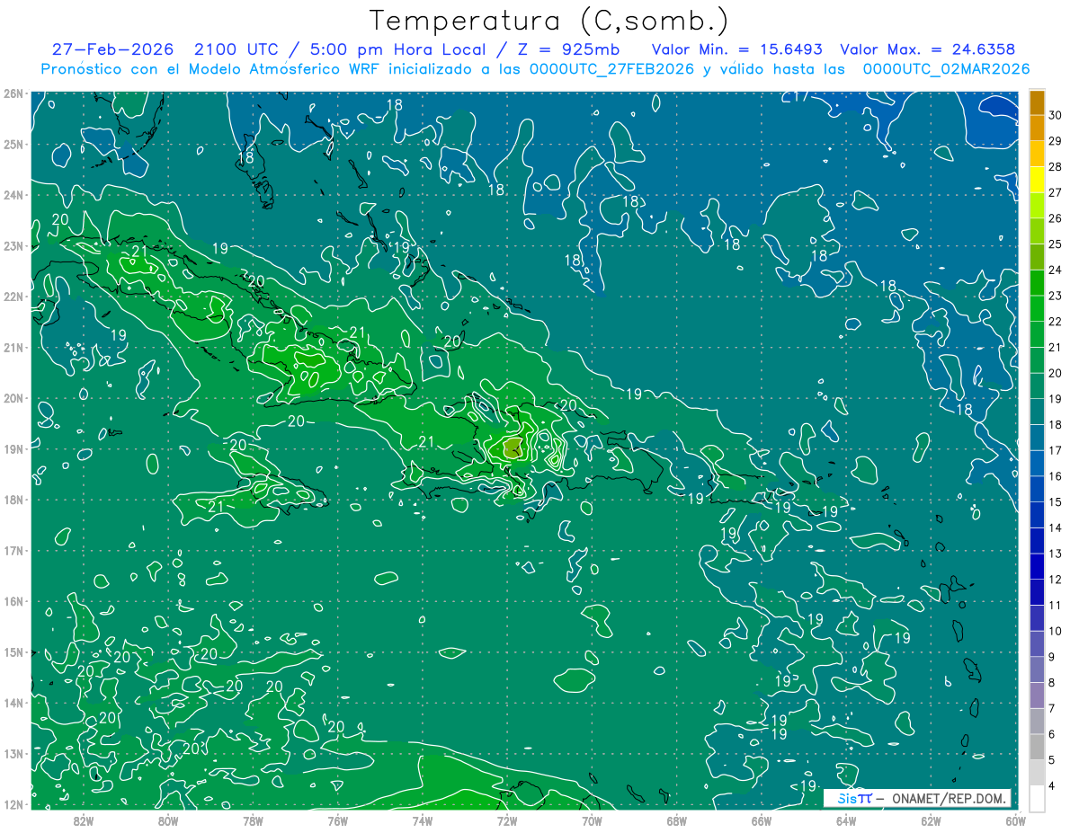
Task: Click the latitude axis label "16N"
Action: pos(13,601)
